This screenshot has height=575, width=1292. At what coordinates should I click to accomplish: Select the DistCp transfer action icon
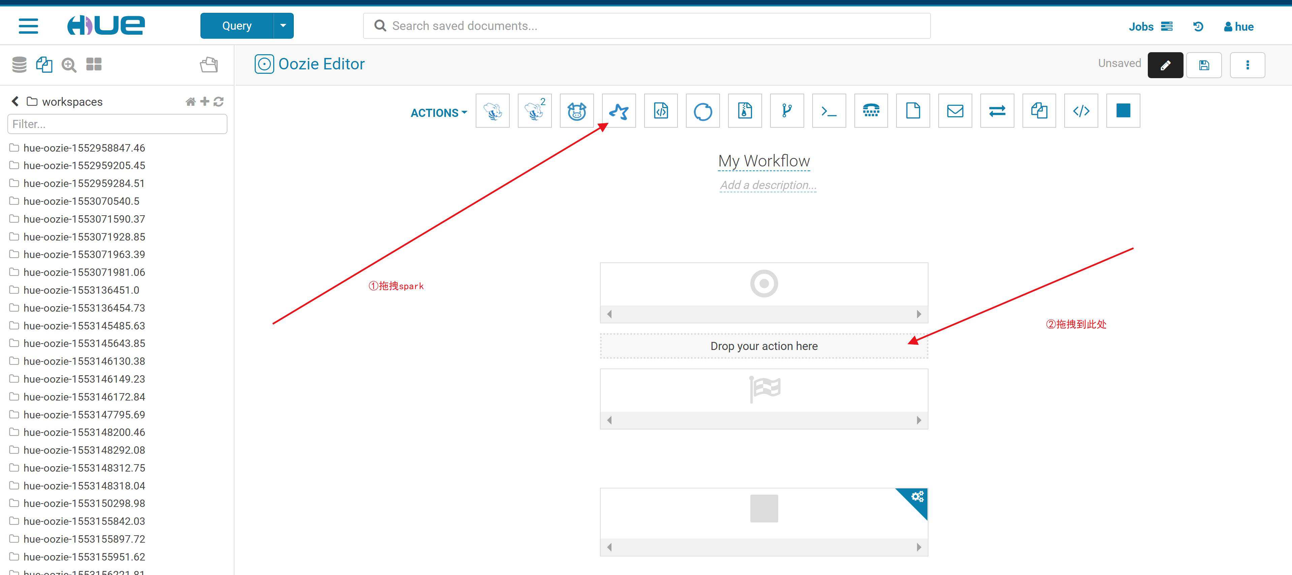(997, 111)
